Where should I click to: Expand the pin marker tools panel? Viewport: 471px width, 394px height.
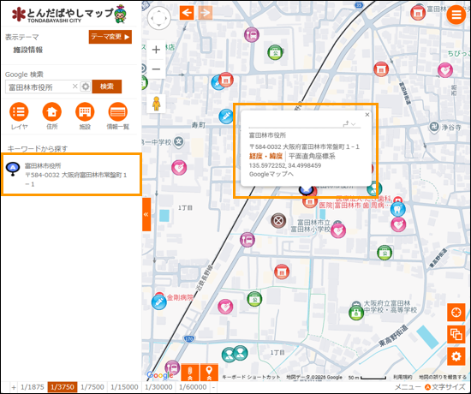209,373
